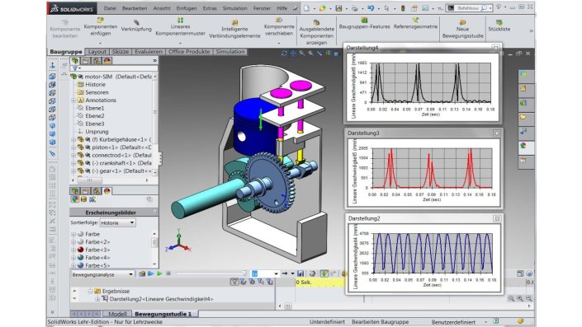This screenshot has height=327, width=582.
Task: Click the Befehlssuche search field
Action: (x=470, y=8)
